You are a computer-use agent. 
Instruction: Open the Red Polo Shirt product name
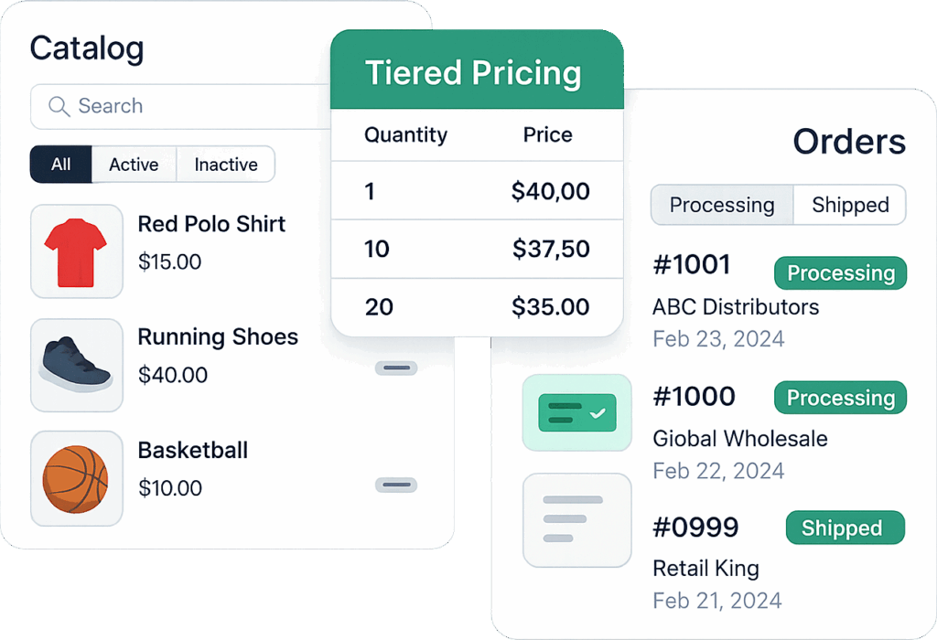[x=211, y=224]
